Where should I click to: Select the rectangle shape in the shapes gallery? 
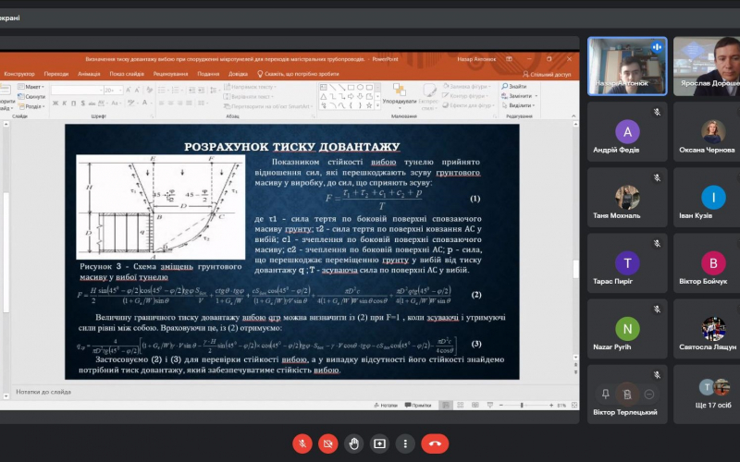(x=351, y=87)
